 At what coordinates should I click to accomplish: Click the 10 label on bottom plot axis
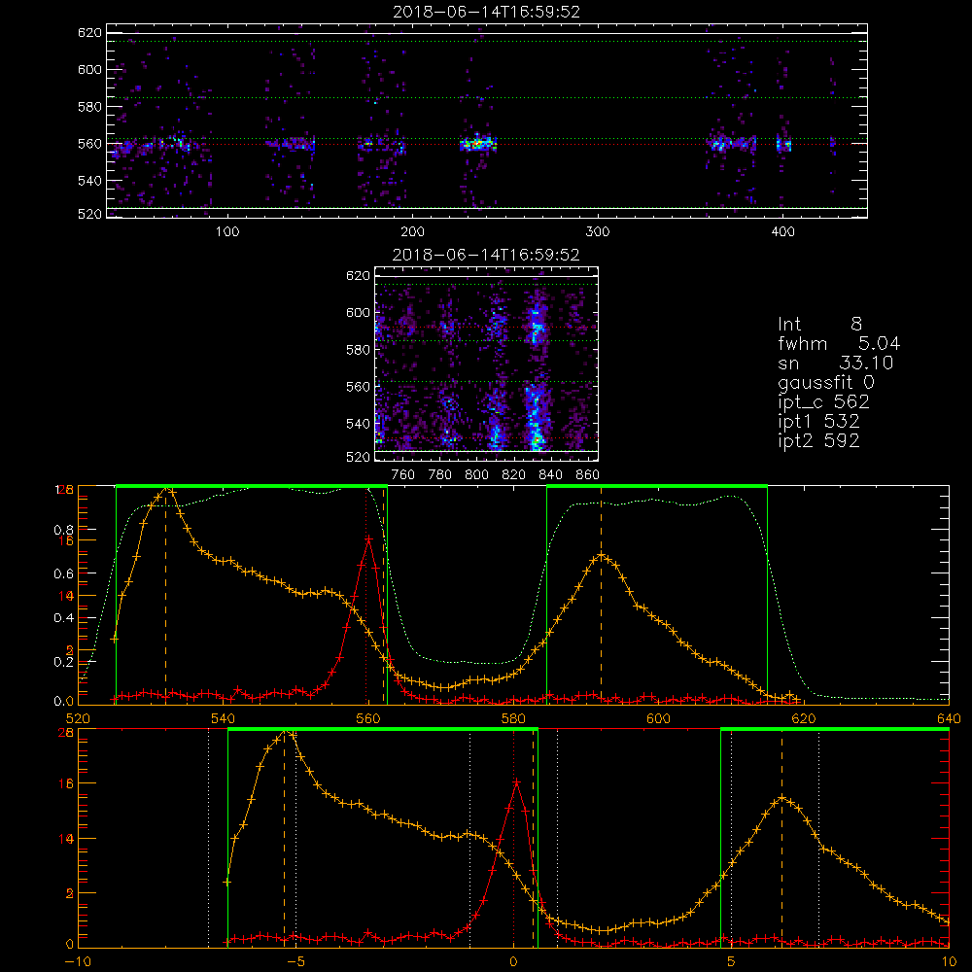949,961
